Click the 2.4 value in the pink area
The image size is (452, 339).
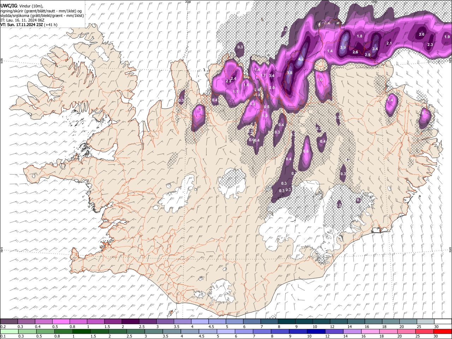(x=233, y=78)
